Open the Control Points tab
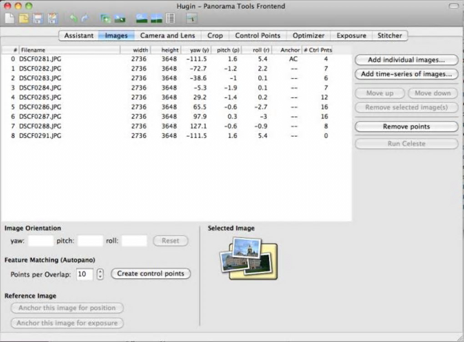The image size is (464, 342). pyautogui.click(x=257, y=35)
